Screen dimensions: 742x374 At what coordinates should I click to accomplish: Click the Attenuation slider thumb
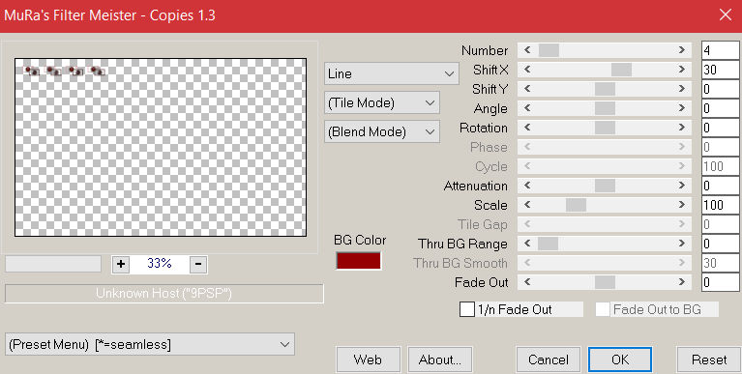(x=605, y=186)
